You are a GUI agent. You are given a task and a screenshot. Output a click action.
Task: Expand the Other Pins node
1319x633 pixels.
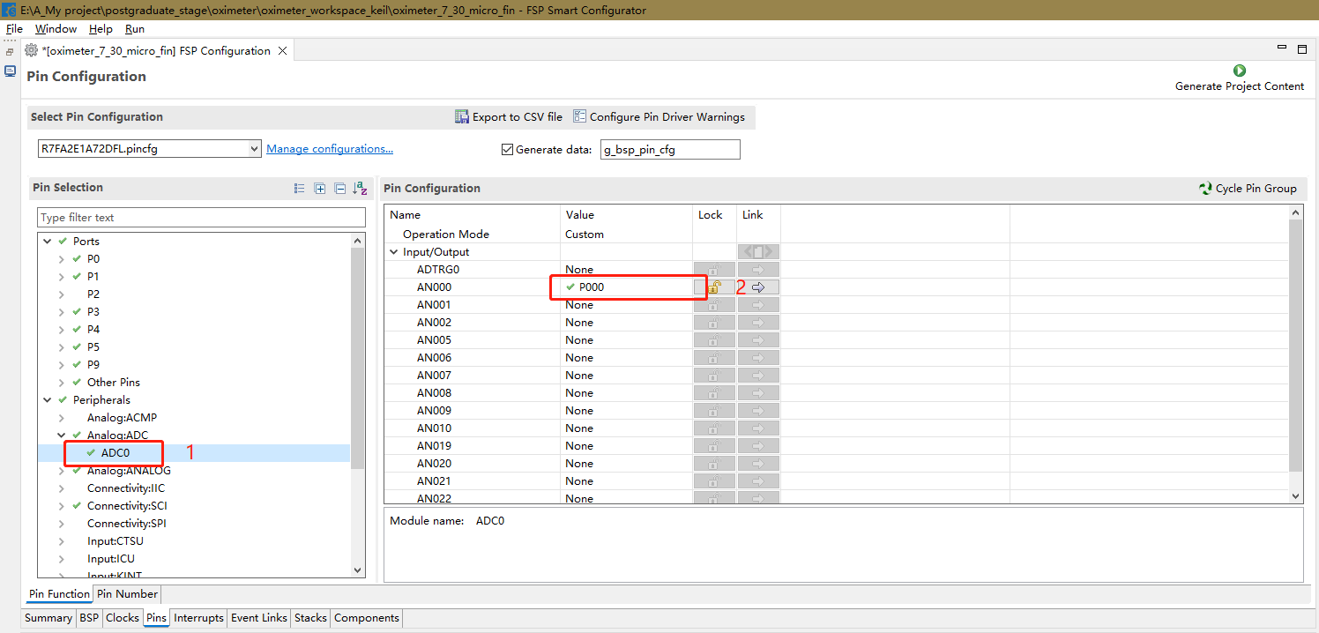click(61, 382)
